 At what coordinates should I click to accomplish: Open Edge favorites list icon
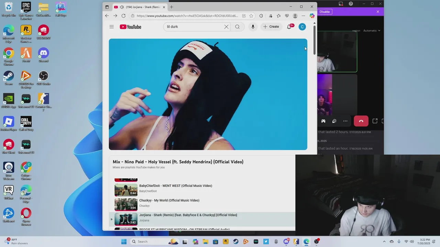pos(278,16)
